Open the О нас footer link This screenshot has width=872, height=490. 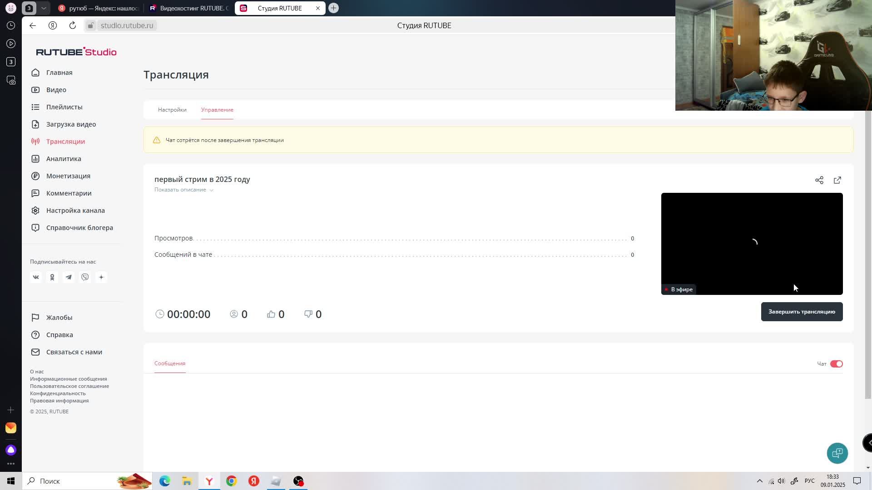pyautogui.click(x=37, y=372)
